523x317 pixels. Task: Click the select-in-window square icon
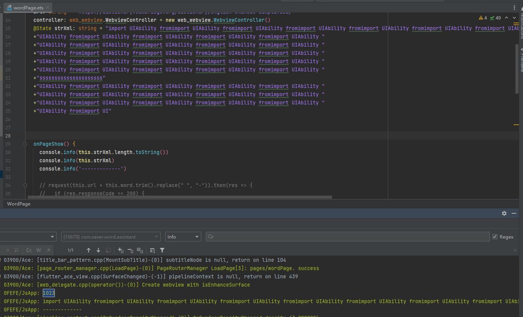click(x=108, y=250)
